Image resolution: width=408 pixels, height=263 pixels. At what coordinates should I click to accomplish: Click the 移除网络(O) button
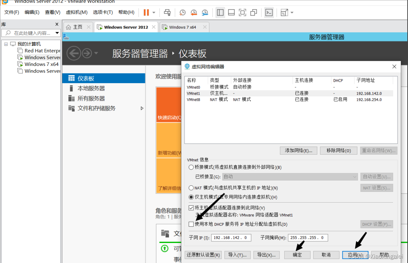(339, 150)
